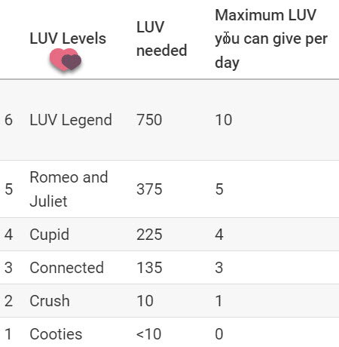Click the daily maximum 10 for LUV Legend
Viewport: 339px width, 347px height.
(x=224, y=120)
